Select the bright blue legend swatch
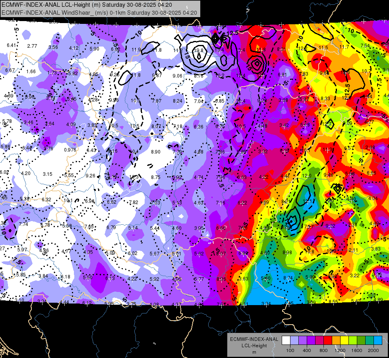 tap(378, 340)
